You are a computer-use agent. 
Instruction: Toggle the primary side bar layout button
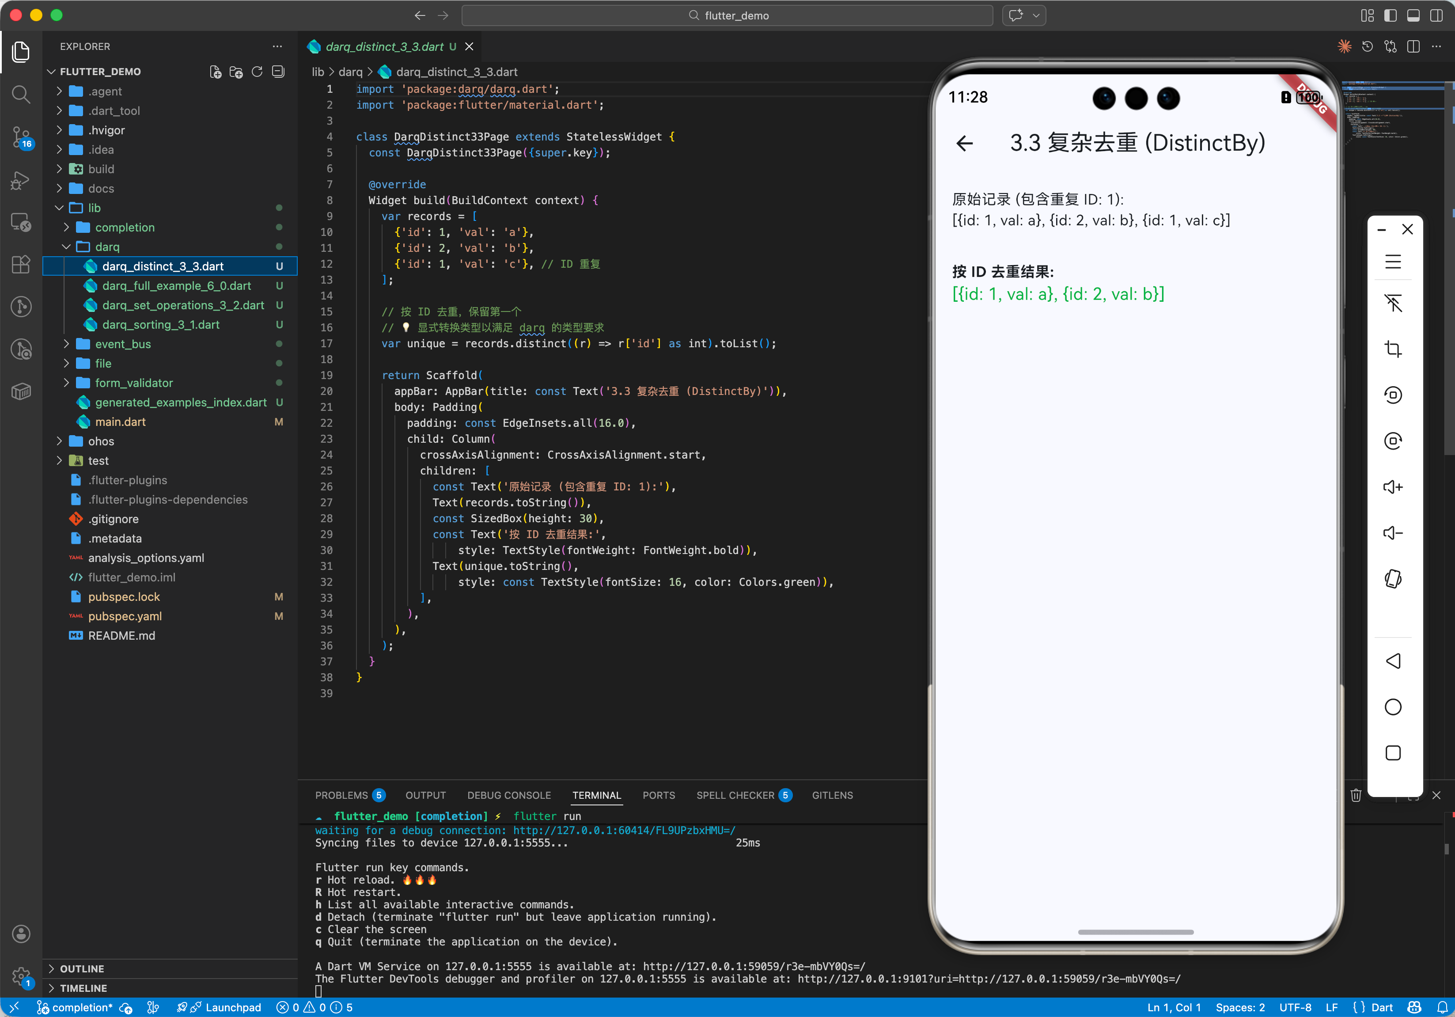tap(1391, 16)
